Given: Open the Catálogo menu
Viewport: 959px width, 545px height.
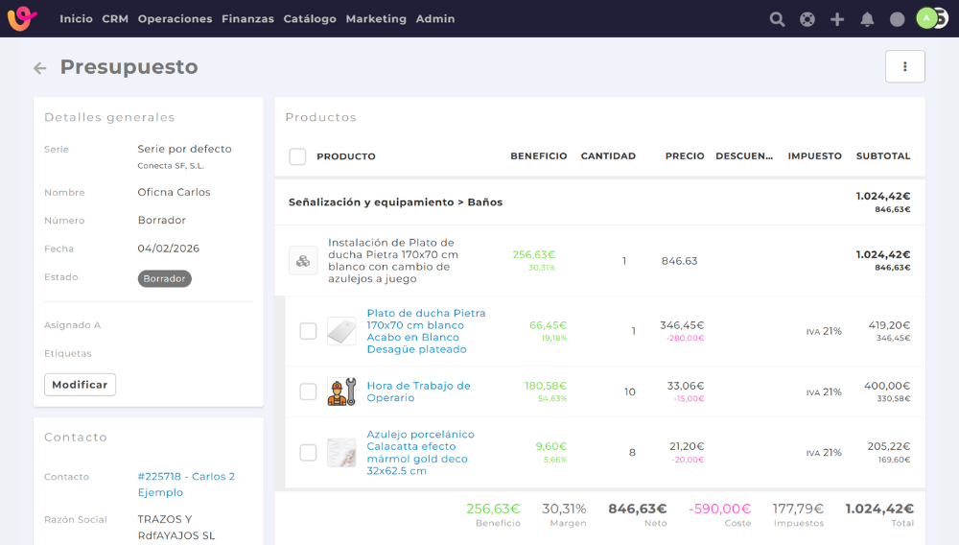Looking at the screenshot, I should pos(310,19).
